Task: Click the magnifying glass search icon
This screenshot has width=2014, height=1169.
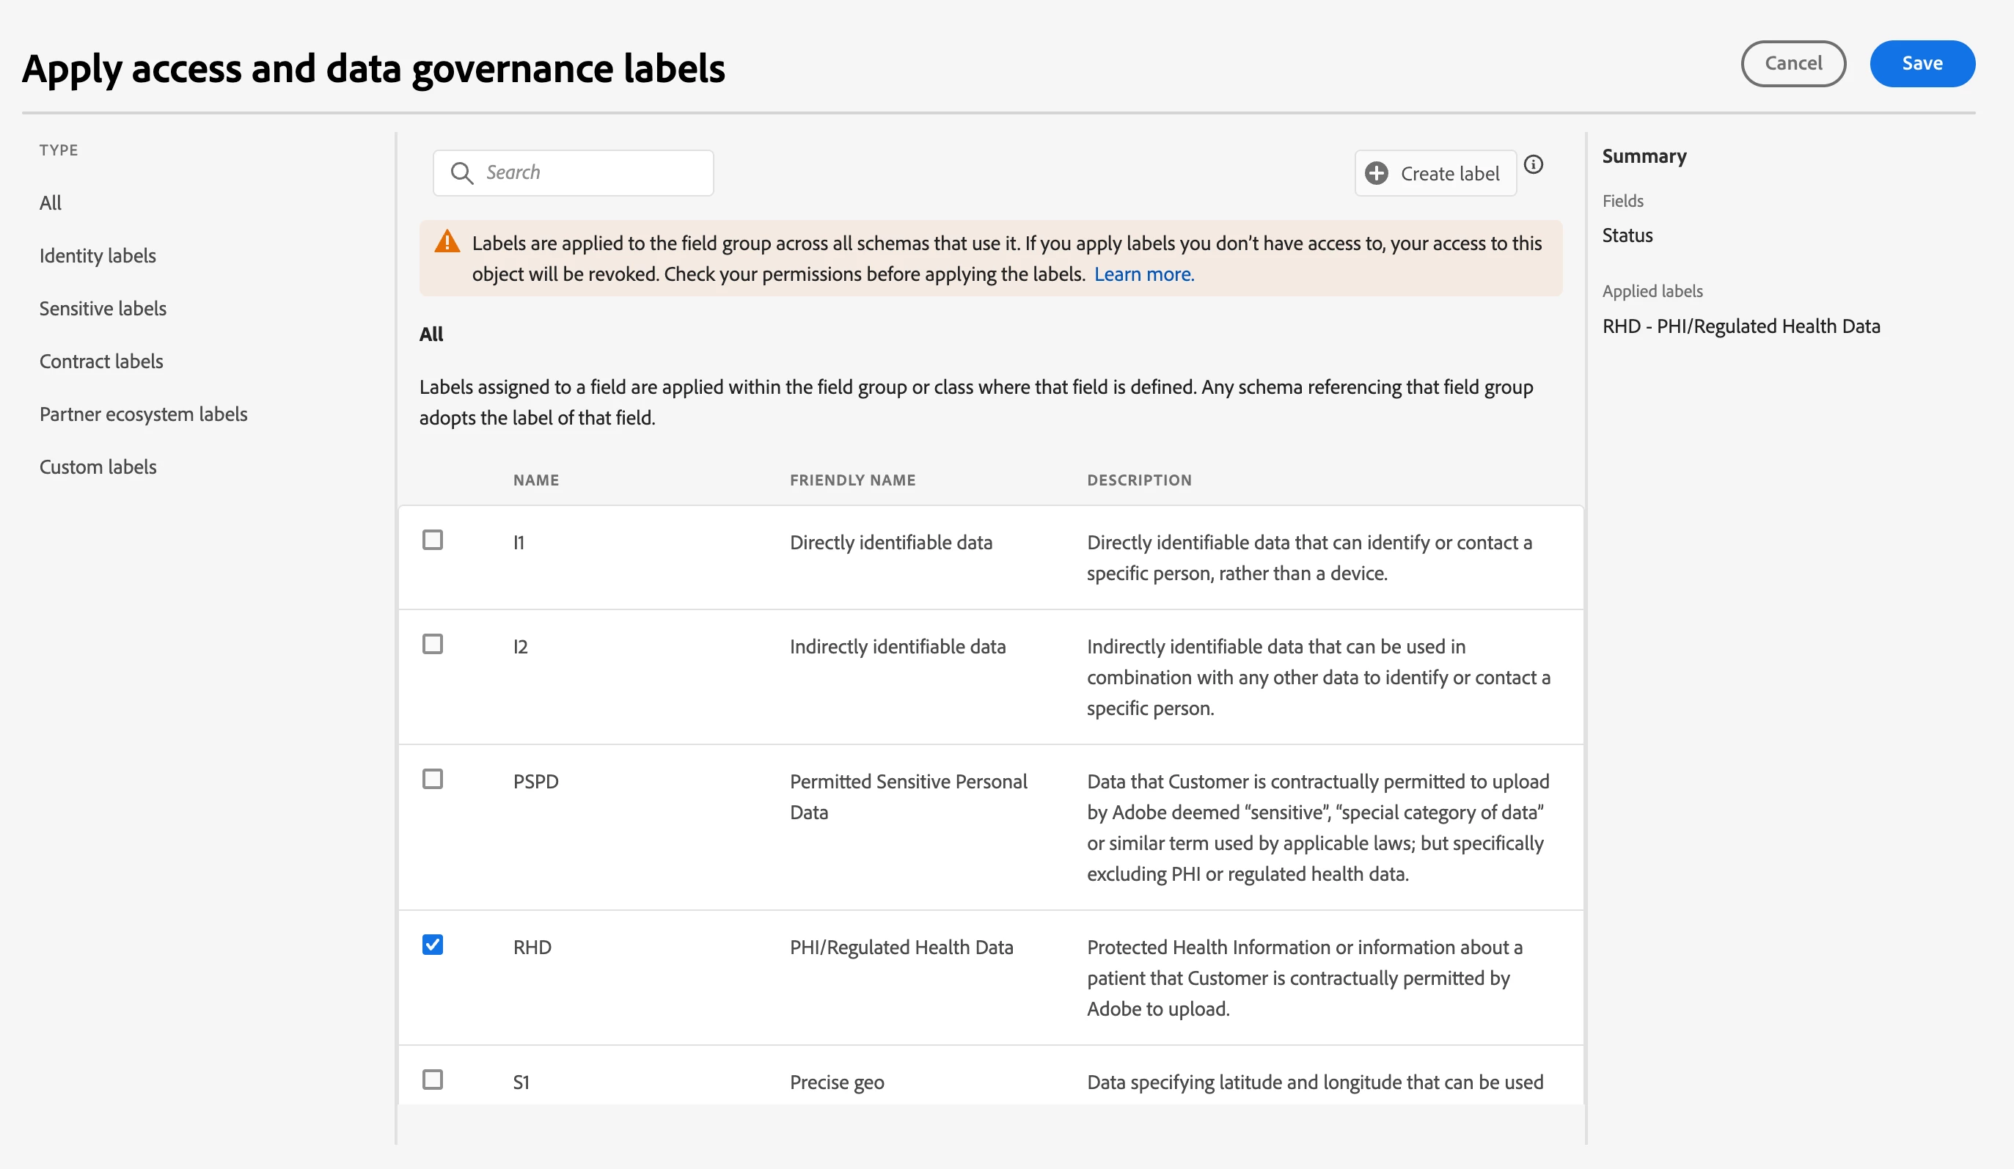Action: (461, 172)
